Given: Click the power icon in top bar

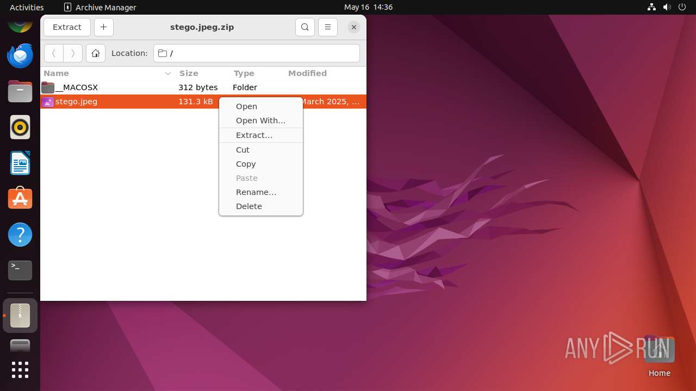Looking at the screenshot, I should point(682,7).
